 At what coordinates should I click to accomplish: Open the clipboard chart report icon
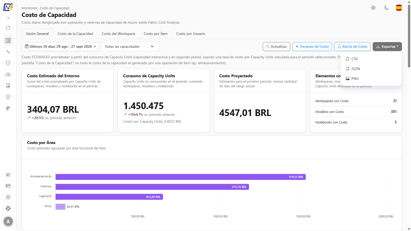click(8, 86)
